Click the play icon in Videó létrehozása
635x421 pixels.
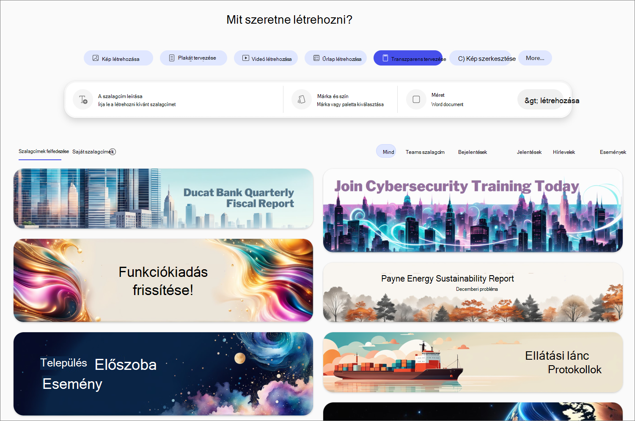(246, 58)
